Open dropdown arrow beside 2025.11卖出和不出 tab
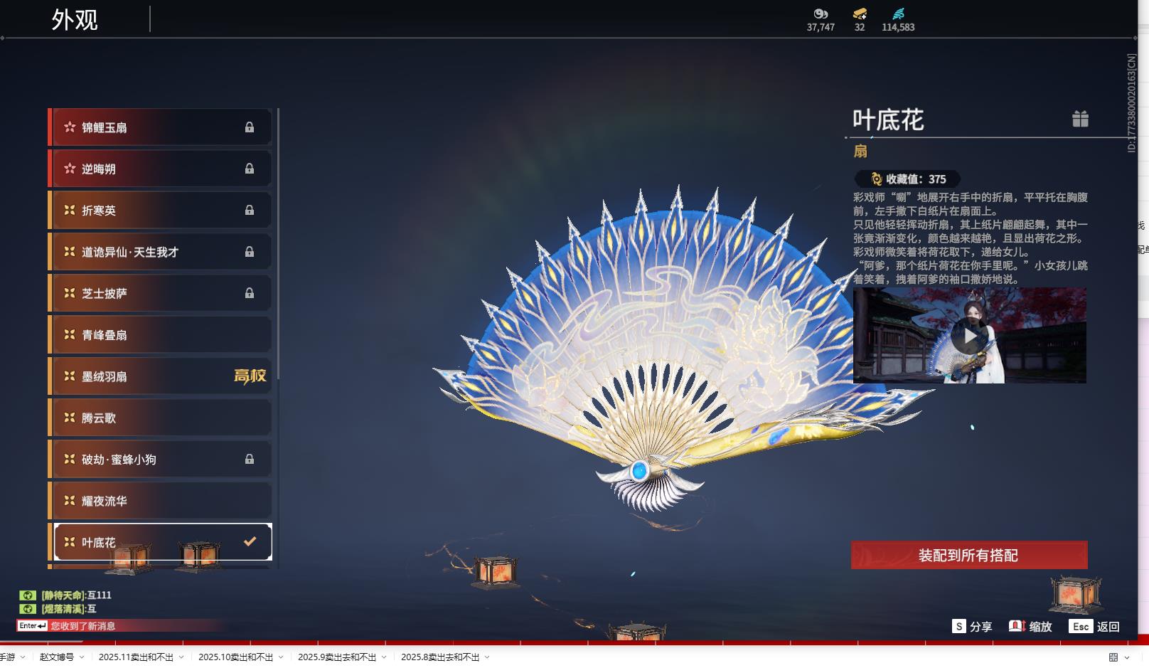 pyautogui.click(x=181, y=657)
